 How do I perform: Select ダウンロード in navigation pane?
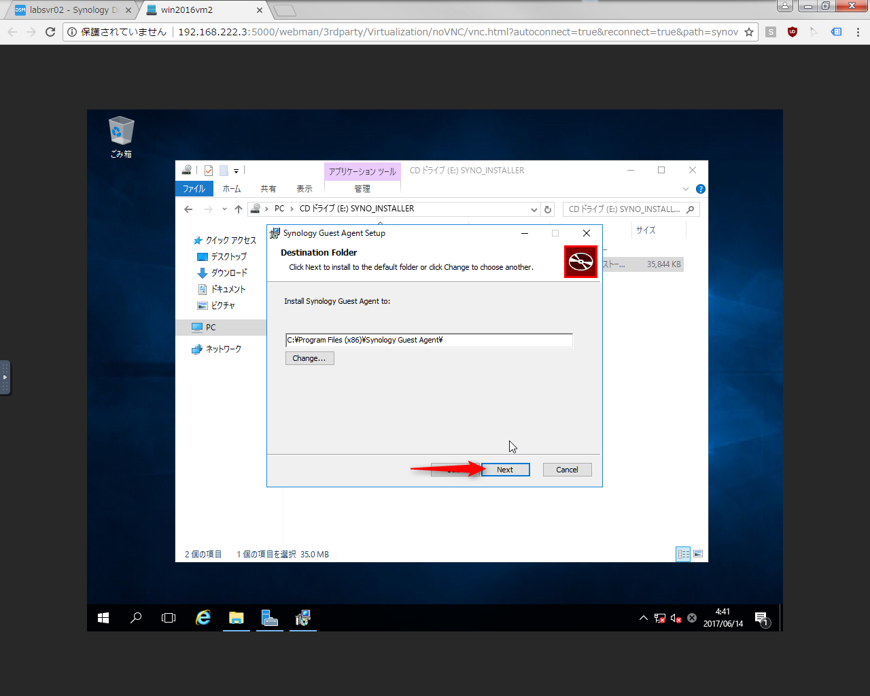222,273
